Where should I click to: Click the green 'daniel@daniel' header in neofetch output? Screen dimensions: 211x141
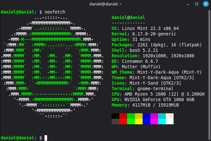pyautogui.click(x=128, y=17)
